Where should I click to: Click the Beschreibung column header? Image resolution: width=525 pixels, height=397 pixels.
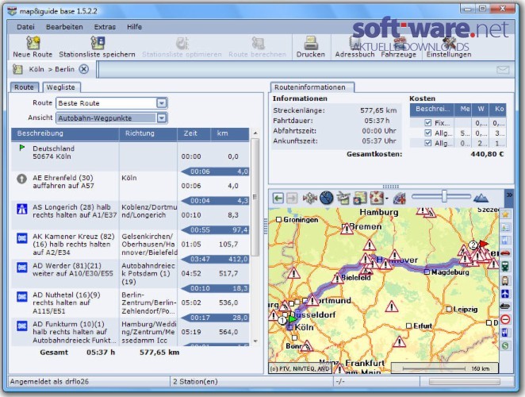tap(65, 133)
